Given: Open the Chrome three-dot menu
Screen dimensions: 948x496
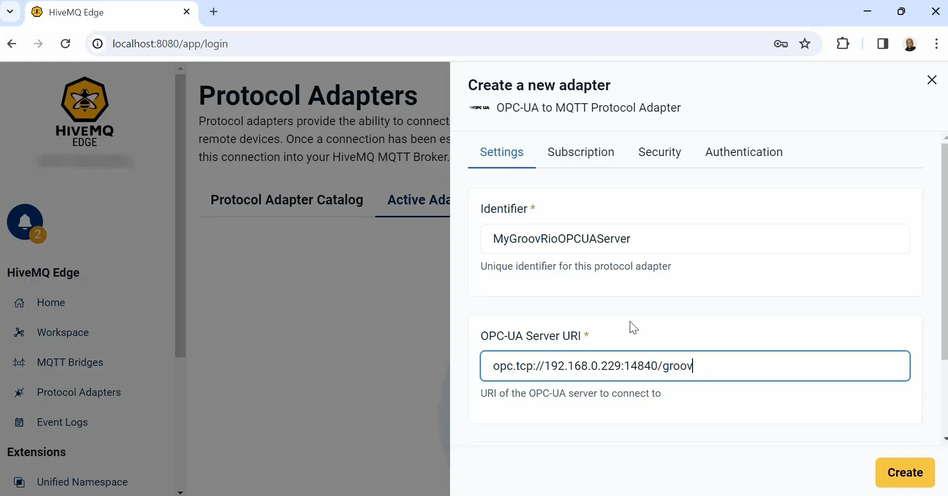Looking at the screenshot, I should coord(936,44).
